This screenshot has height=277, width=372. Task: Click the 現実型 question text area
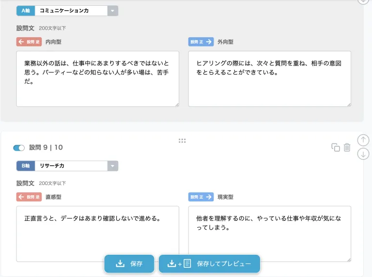[269, 234]
